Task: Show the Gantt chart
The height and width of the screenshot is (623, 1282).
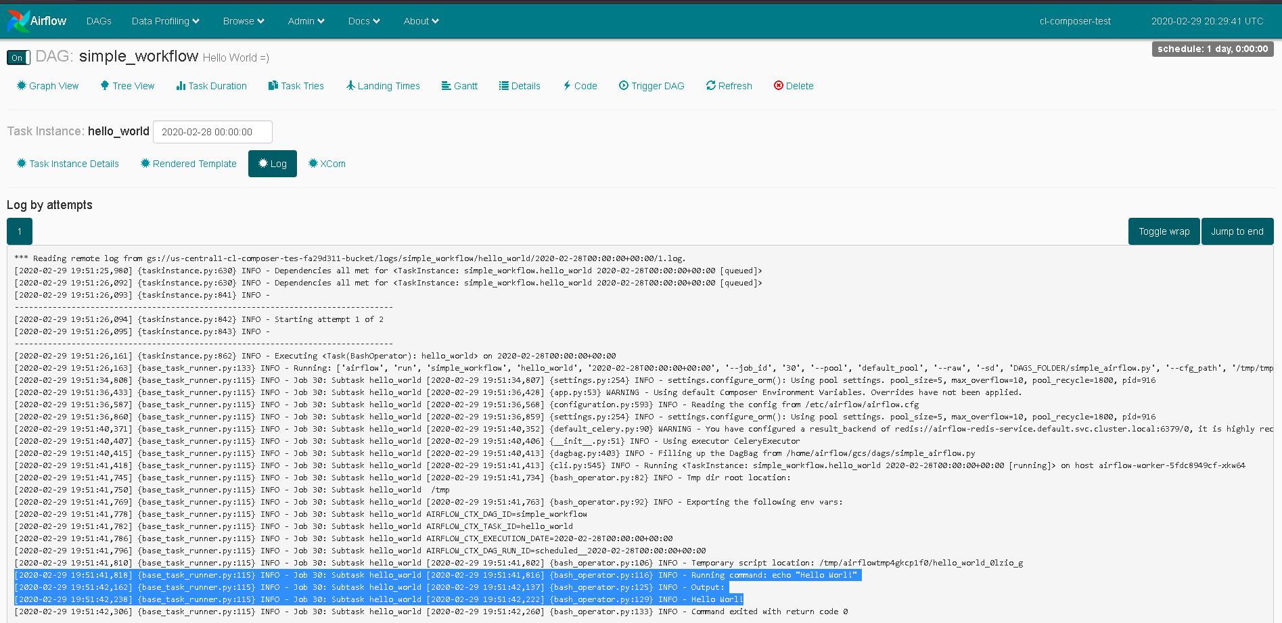Action: [459, 85]
